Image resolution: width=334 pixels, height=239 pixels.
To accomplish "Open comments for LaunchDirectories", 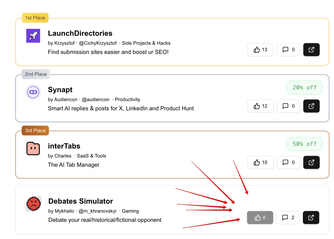I will pyautogui.click(x=289, y=50).
